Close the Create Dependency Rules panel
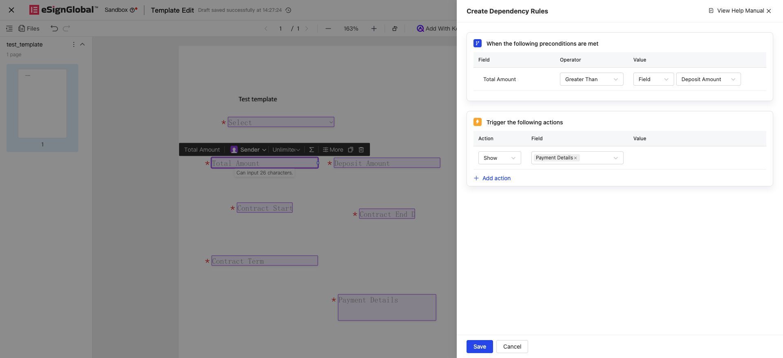 coord(769,11)
